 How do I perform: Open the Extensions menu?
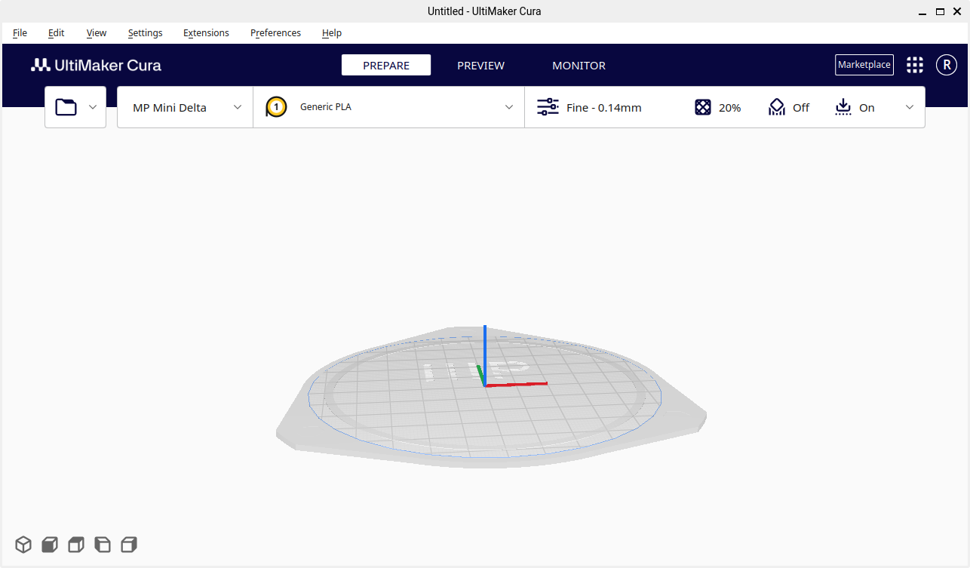click(x=206, y=33)
